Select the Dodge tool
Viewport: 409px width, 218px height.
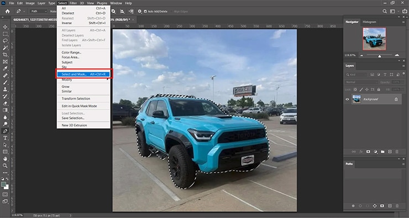[x=5, y=124]
